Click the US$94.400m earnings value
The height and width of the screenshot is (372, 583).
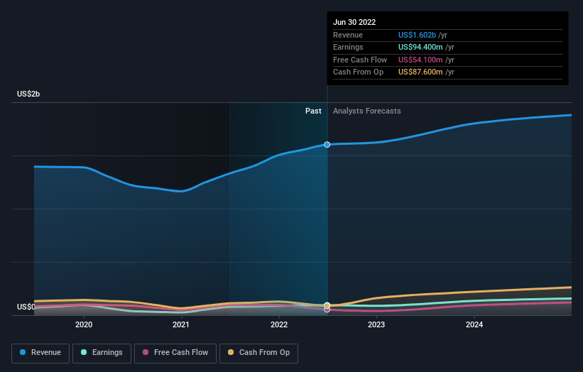coord(420,47)
